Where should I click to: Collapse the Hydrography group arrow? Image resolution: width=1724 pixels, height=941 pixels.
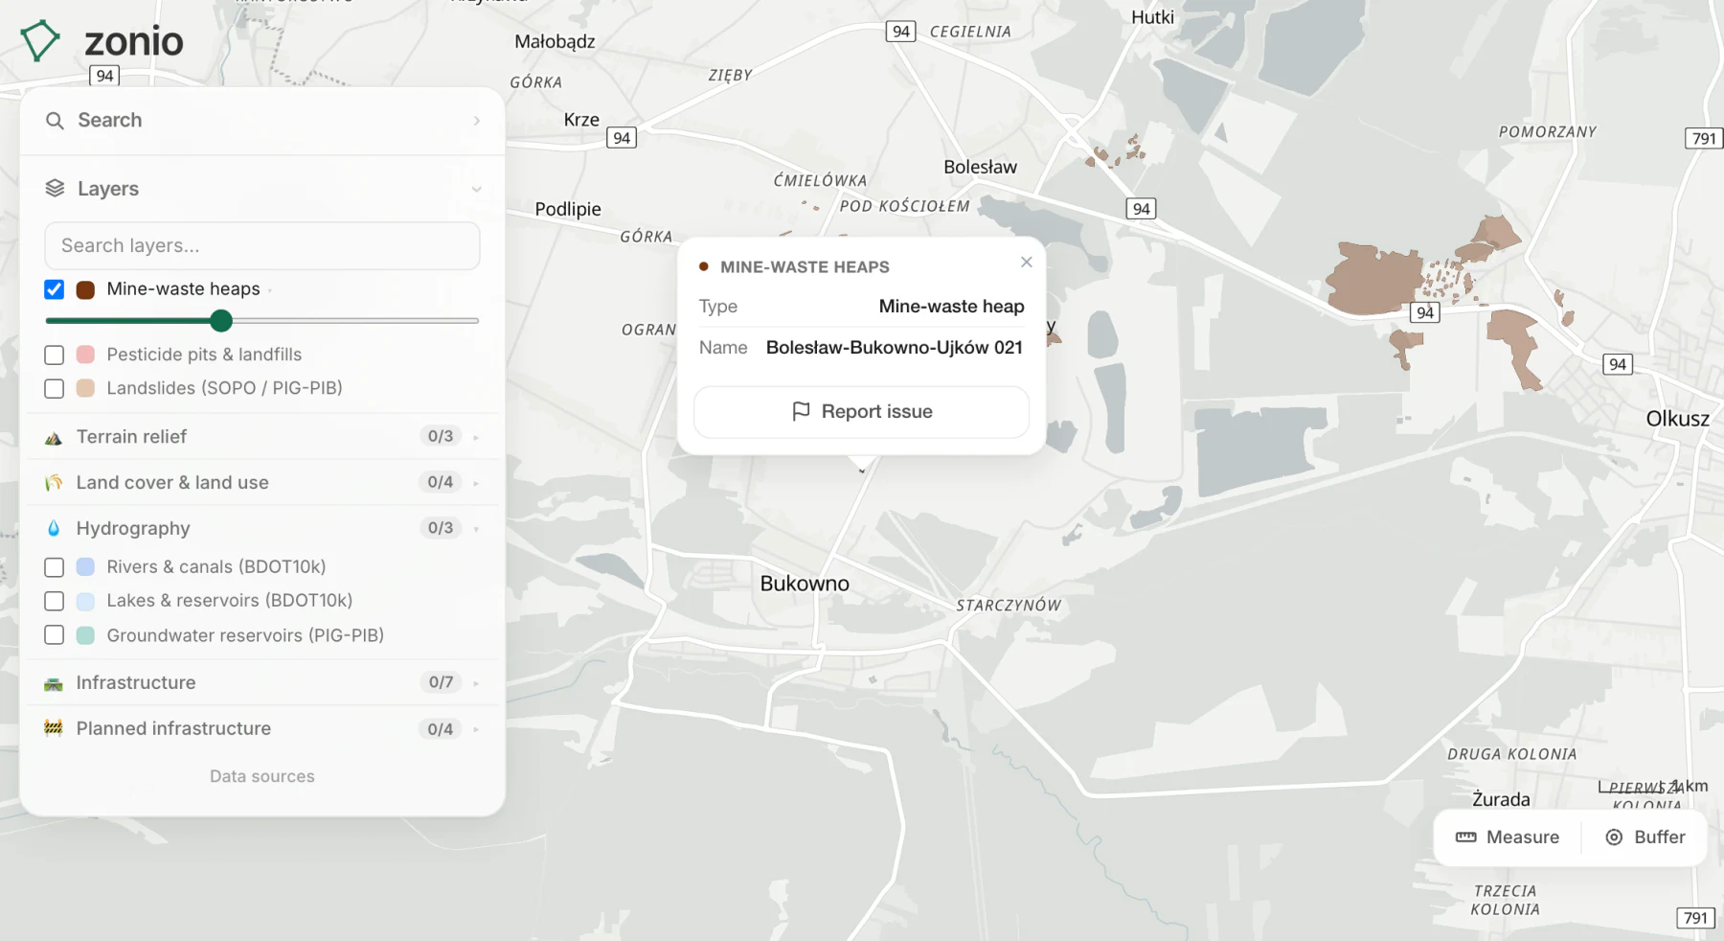coord(476,529)
